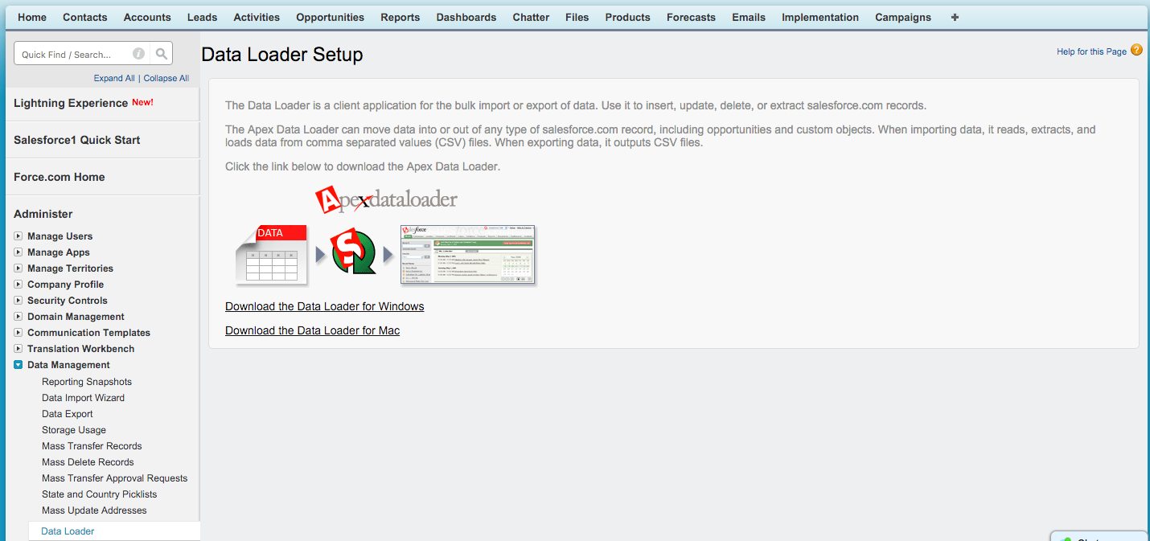Expand the Company Profile section
1150x541 pixels.
coord(18,285)
